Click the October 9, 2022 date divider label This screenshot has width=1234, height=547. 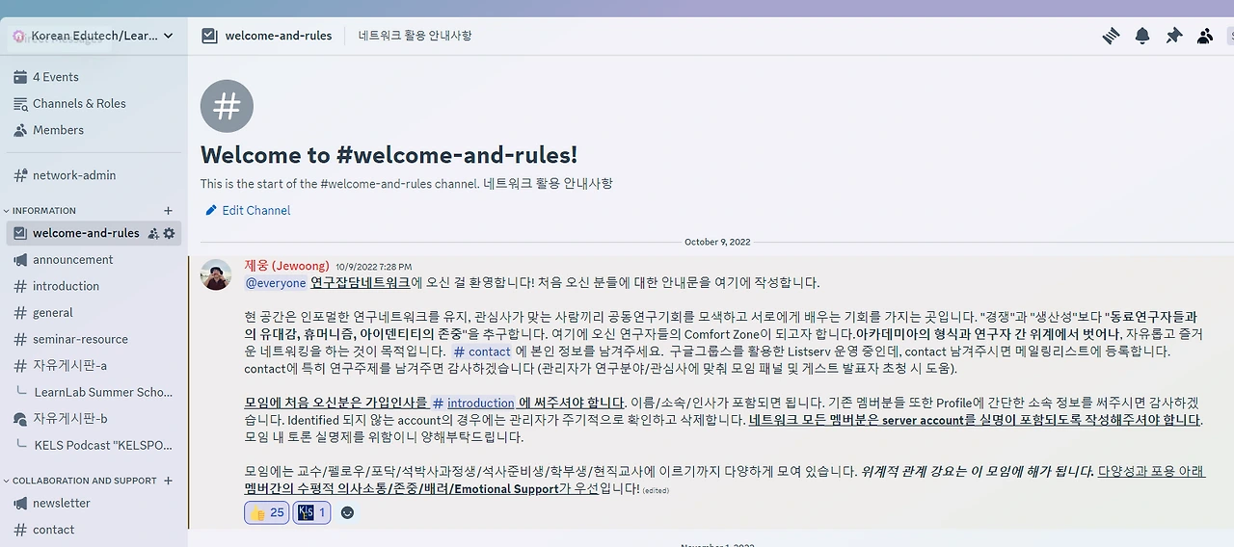pyautogui.click(x=717, y=242)
